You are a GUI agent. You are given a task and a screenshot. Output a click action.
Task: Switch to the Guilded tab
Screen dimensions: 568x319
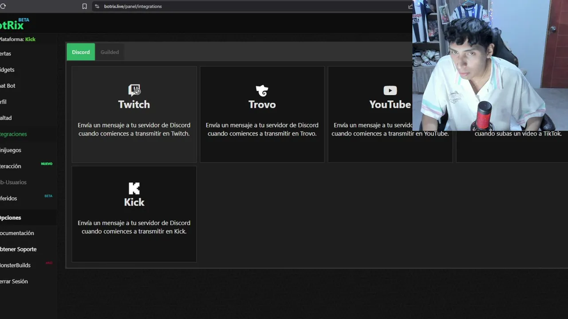coord(110,52)
